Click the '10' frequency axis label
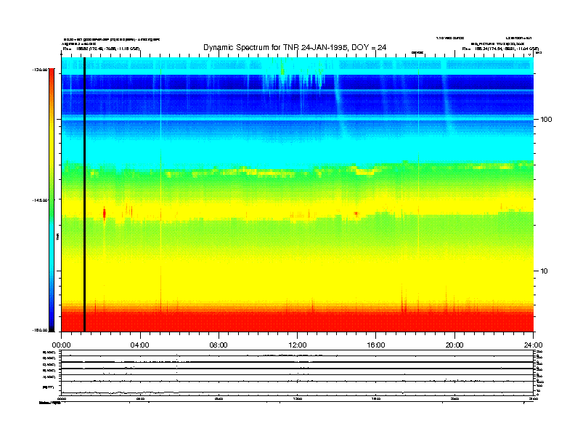 544,271
